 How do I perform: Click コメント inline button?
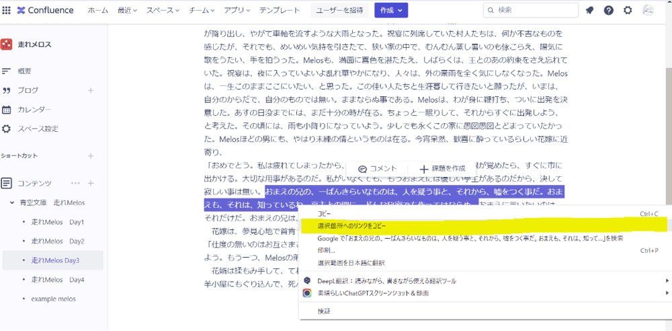[377, 169]
